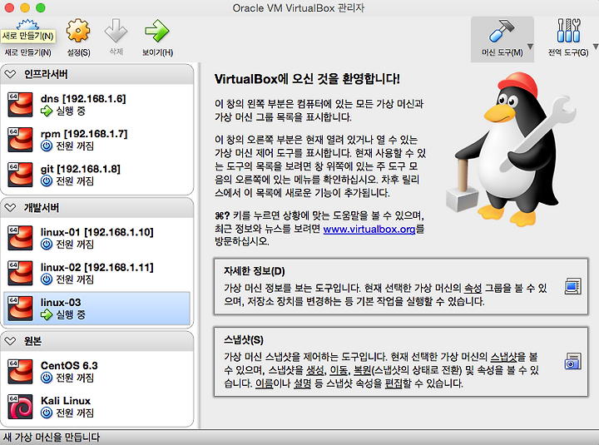Select Machine Tools (머신 도구) hammer icon
This screenshot has width=599, height=445.
[501, 31]
